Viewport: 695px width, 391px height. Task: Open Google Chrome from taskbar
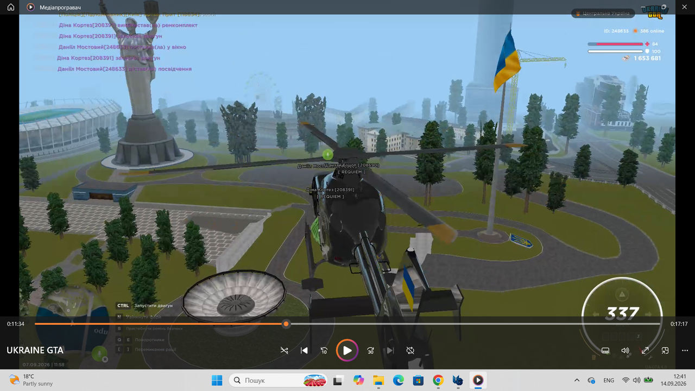(438, 380)
